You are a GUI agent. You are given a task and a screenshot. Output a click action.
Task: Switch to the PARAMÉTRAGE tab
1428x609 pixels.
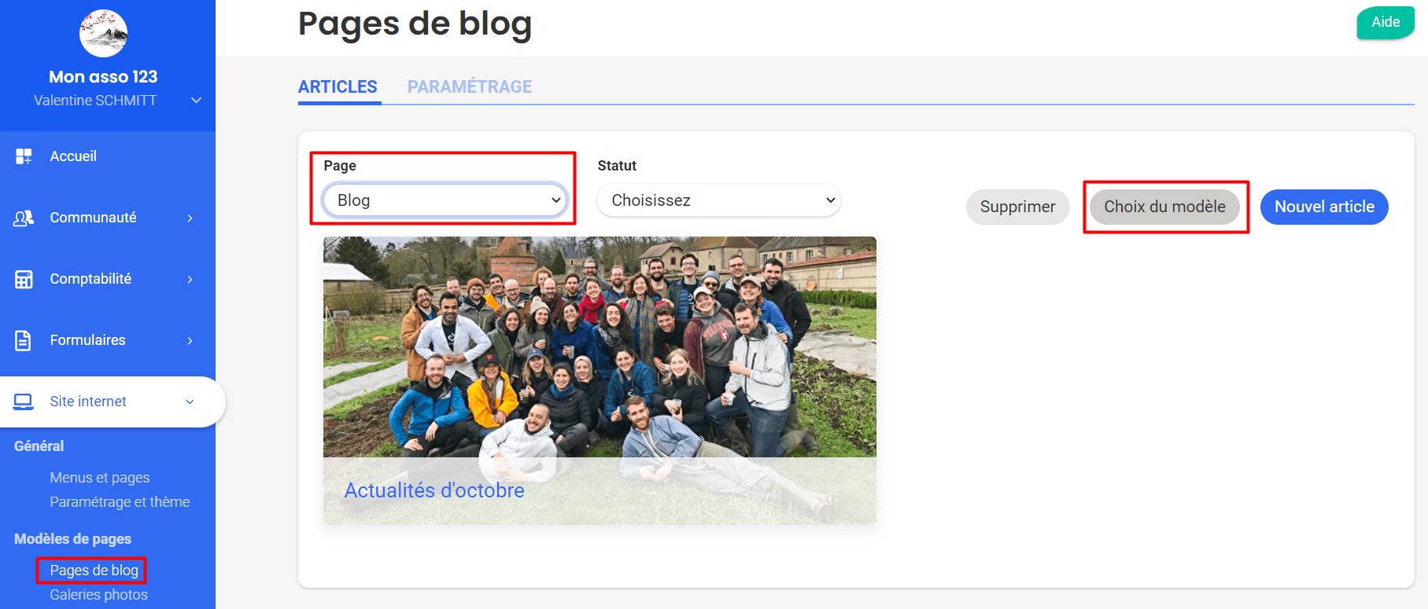[x=469, y=87]
